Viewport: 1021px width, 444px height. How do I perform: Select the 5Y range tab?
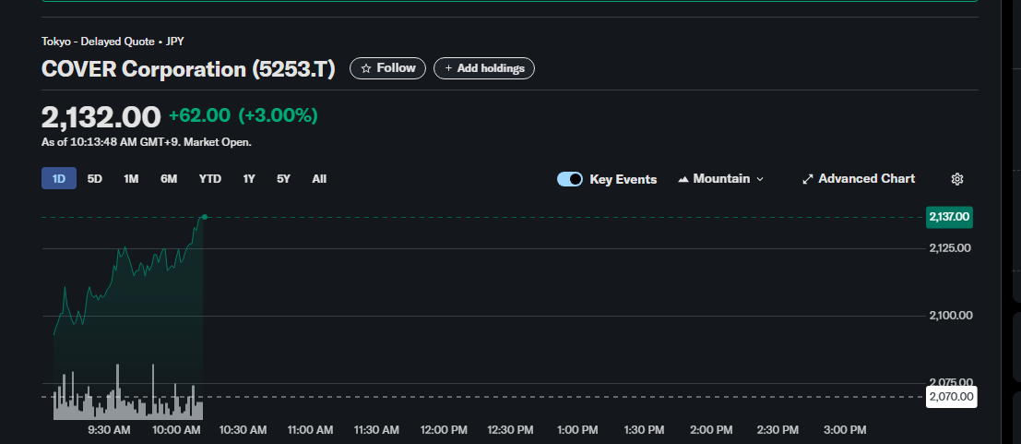click(x=283, y=179)
